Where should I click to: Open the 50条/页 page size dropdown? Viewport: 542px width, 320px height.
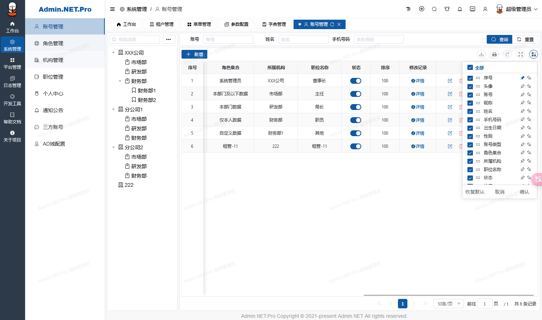tap(449, 304)
